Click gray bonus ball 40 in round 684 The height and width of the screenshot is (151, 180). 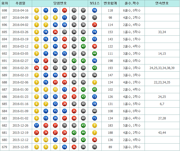point(94,111)
